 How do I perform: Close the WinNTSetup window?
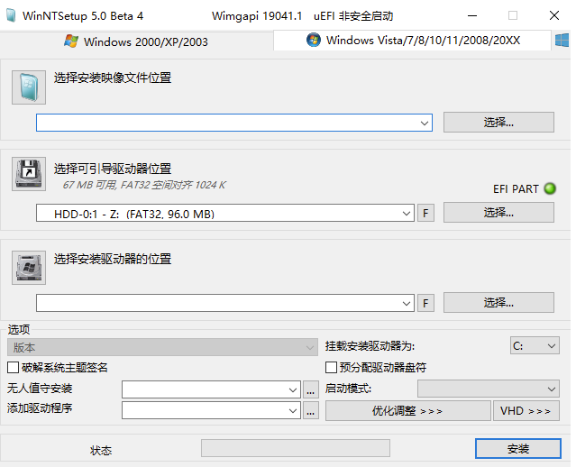point(554,15)
